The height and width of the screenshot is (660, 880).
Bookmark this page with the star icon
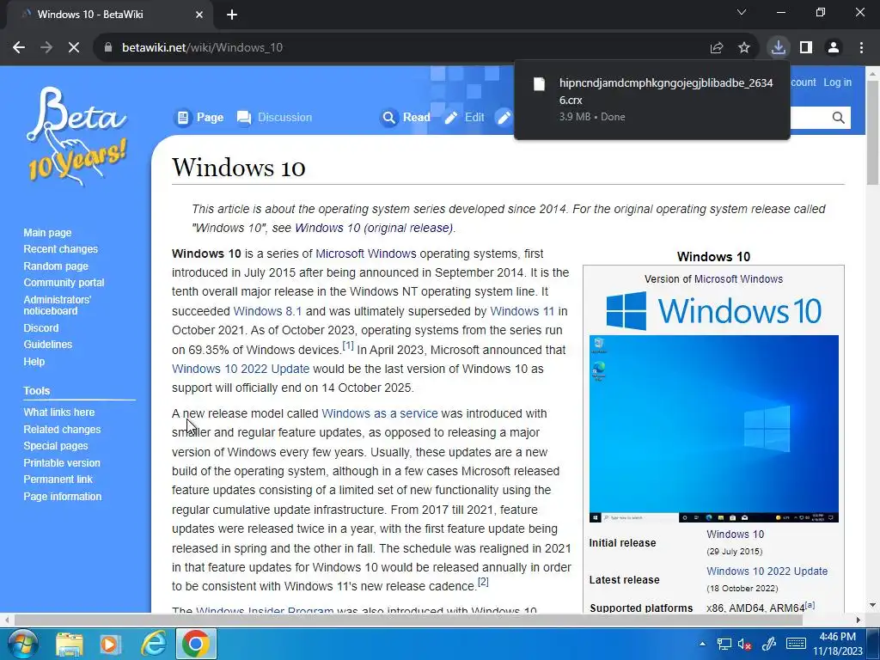744,48
